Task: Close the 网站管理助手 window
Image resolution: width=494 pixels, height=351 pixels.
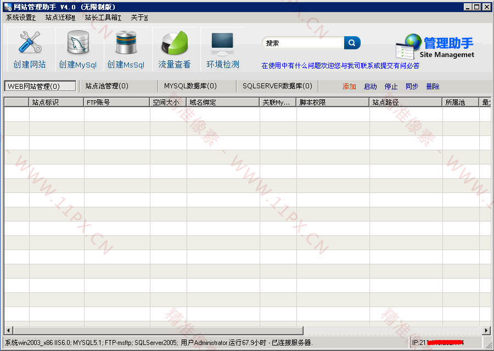Action: pyautogui.click(x=486, y=7)
